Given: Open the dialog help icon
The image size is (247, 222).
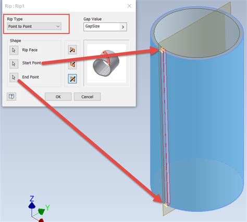Looking at the screenshot, I should pyautogui.click(x=11, y=97).
